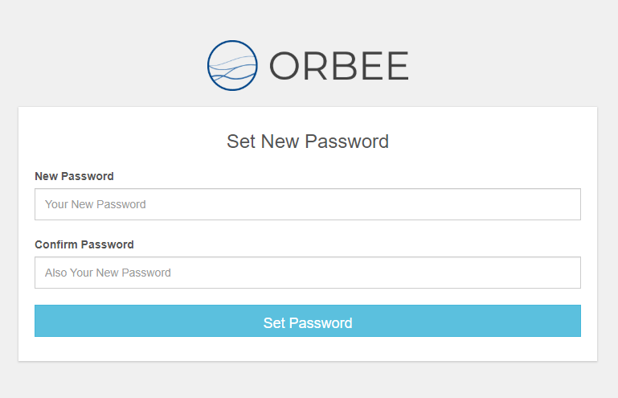Select the Set New Password heading
The image size is (618, 398).
click(x=308, y=142)
